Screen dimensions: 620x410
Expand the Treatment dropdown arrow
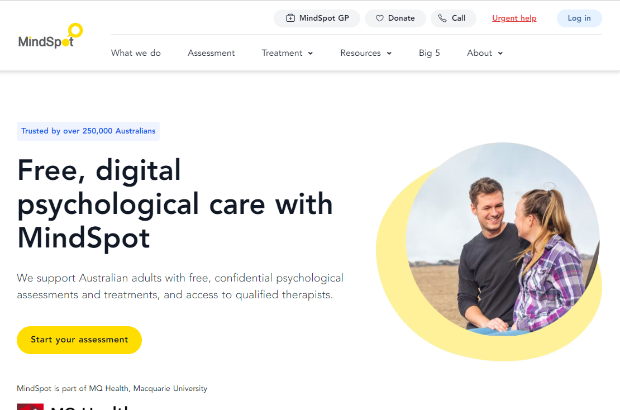coord(311,54)
